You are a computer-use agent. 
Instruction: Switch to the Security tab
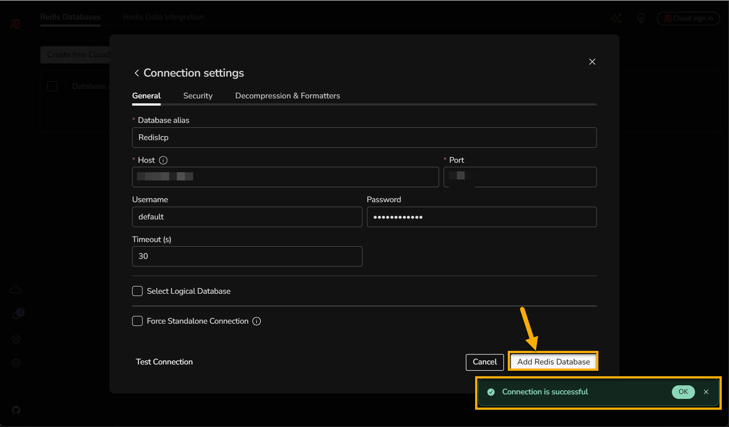coord(198,96)
